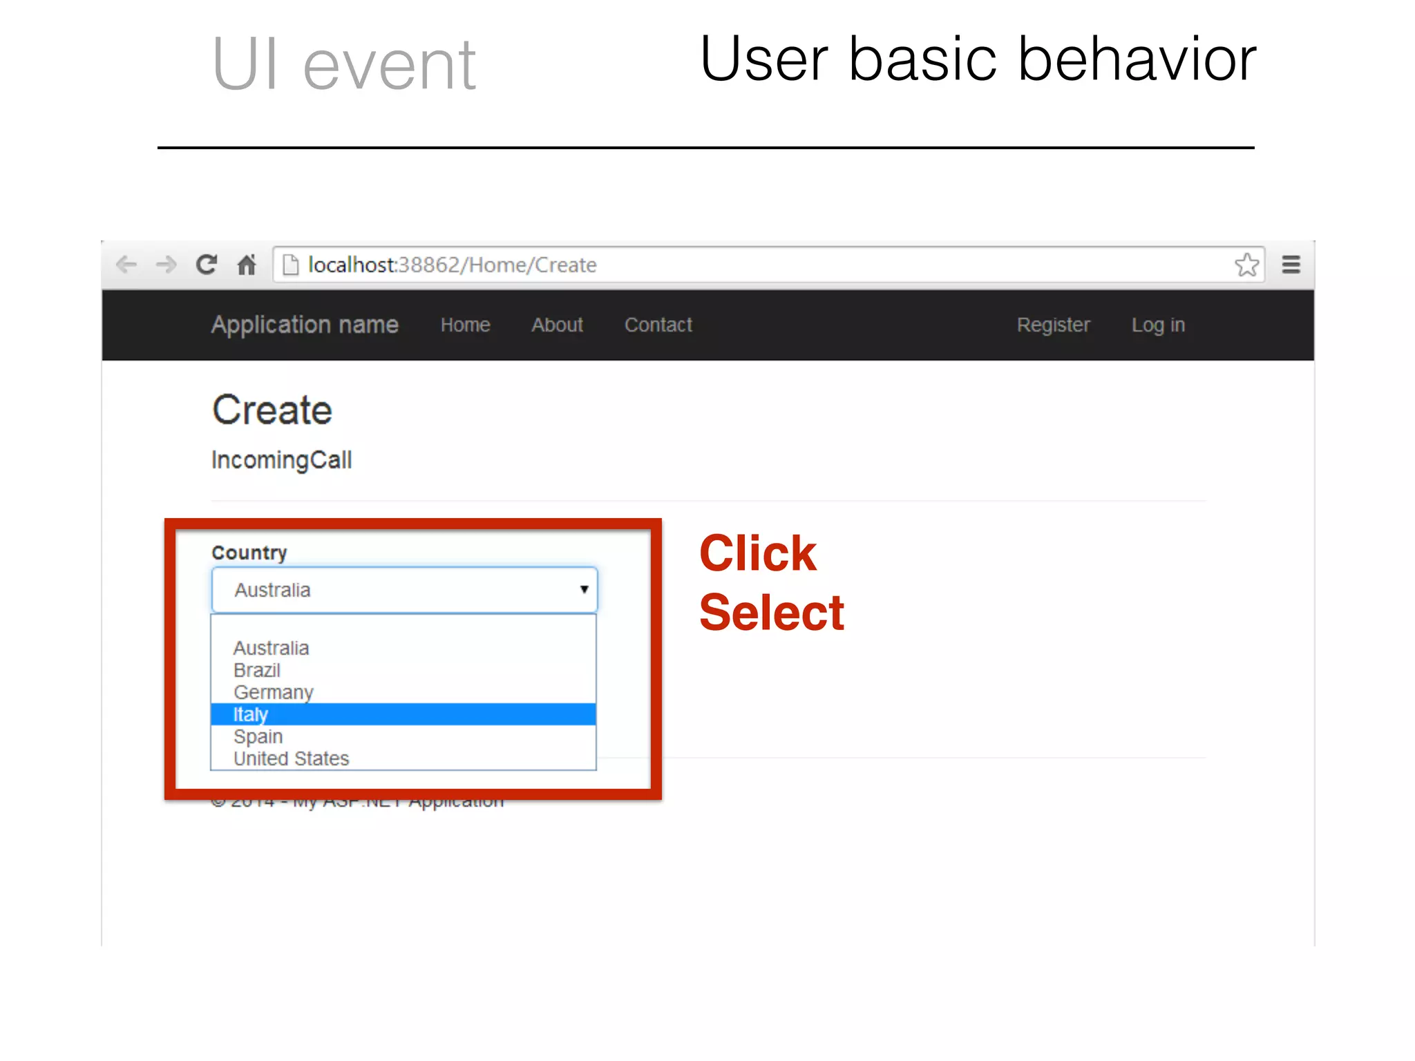
Task: Click the Country dropdown arrow
Action: [584, 589]
